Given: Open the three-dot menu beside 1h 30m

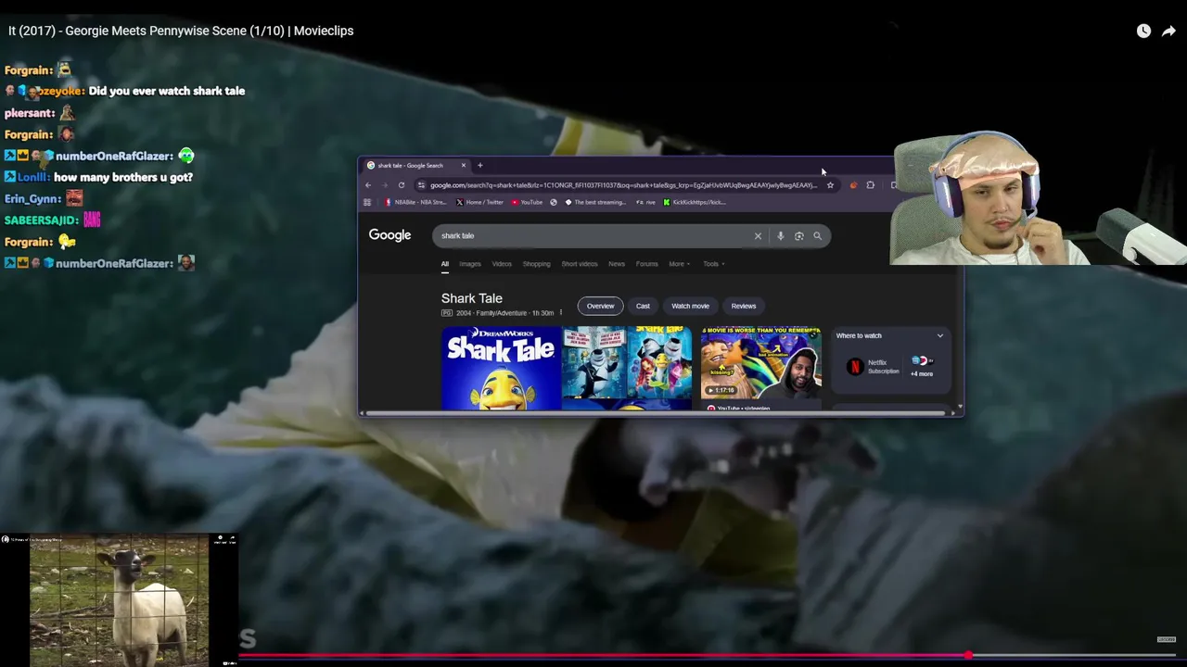Looking at the screenshot, I should 560,313.
